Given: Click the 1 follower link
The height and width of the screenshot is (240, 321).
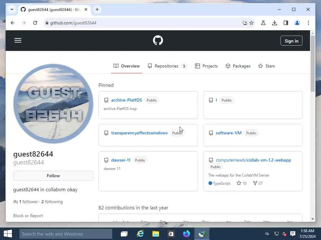Looking at the screenshot, I should tap(26, 202).
